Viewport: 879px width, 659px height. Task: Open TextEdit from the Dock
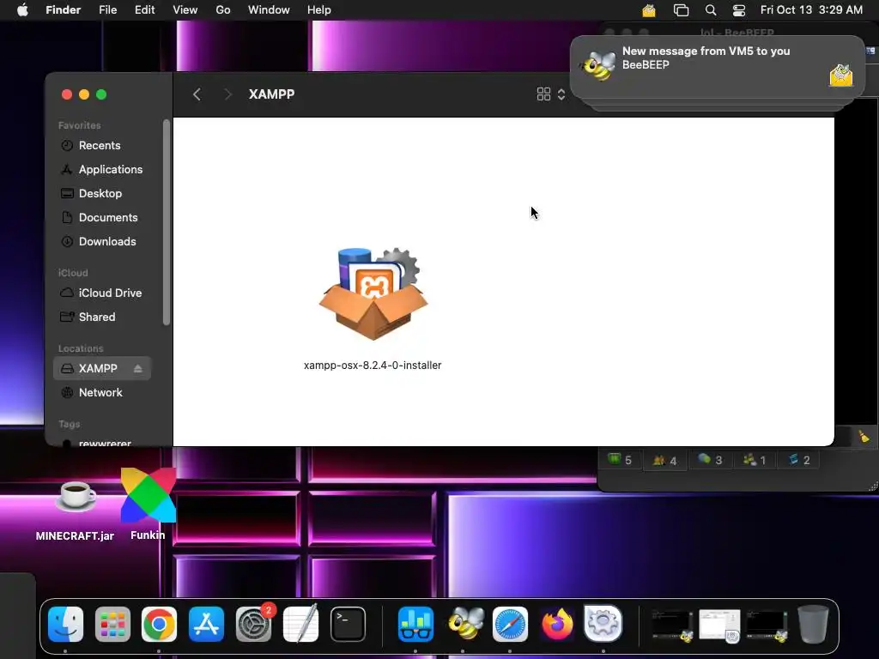point(300,625)
